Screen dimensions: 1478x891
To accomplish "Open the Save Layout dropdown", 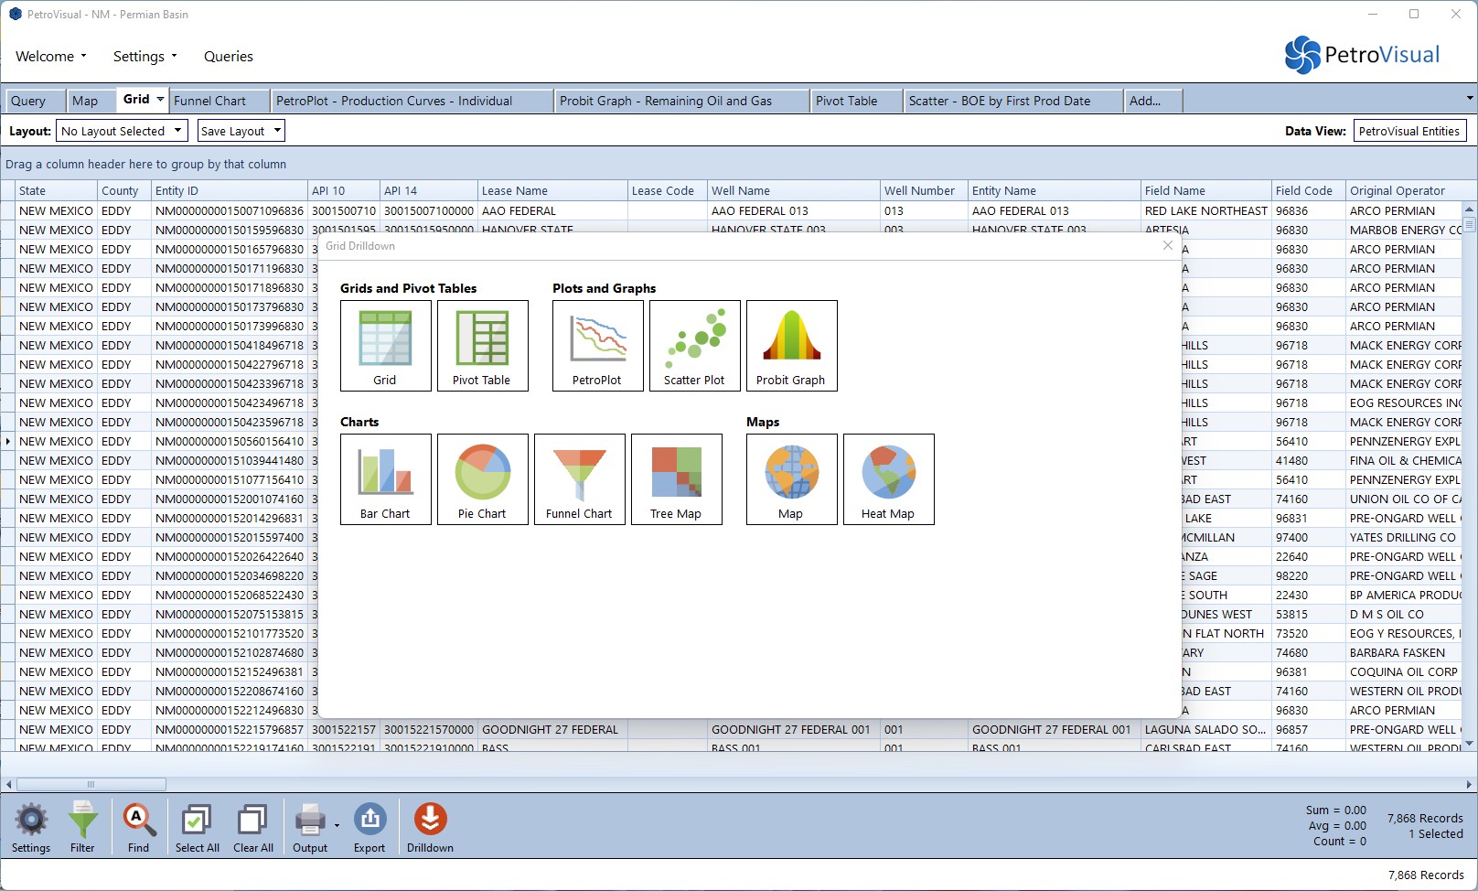I will coord(241,131).
